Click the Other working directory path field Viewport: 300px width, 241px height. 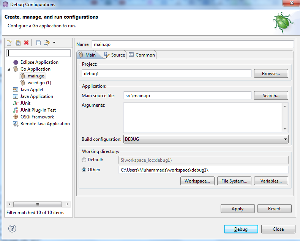pos(204,170)
